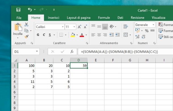Align text to top of cell
Image resolution: width=173 pixels, height=111 pixels.
tap(93, 26)
